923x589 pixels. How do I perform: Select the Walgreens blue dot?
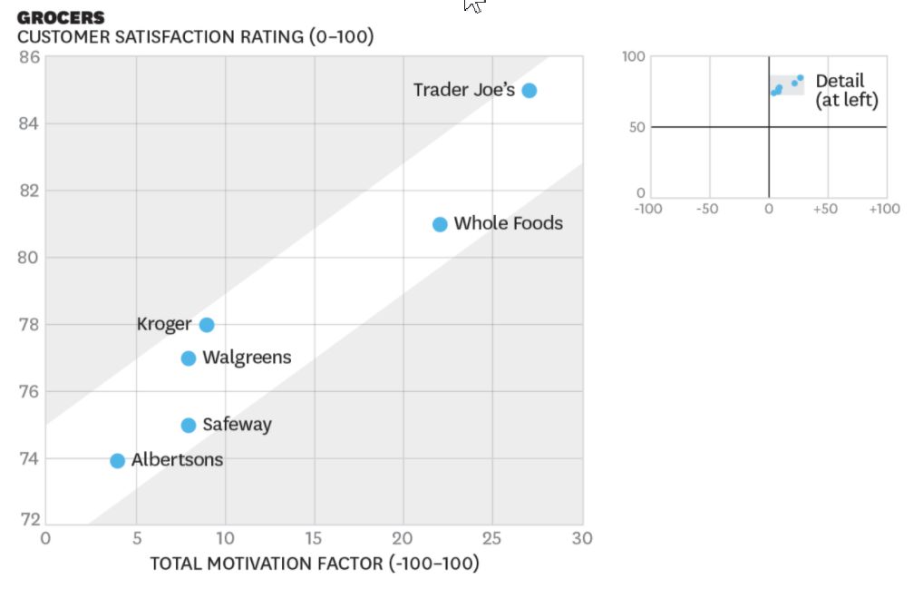pos(189,358)
